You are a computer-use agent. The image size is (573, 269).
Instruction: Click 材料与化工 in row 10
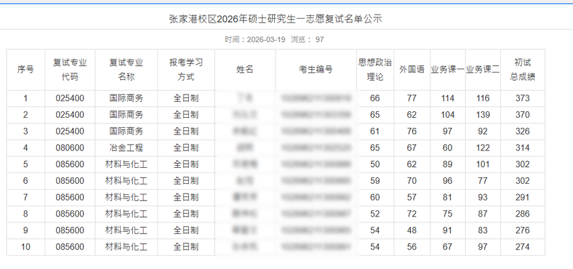126,247
